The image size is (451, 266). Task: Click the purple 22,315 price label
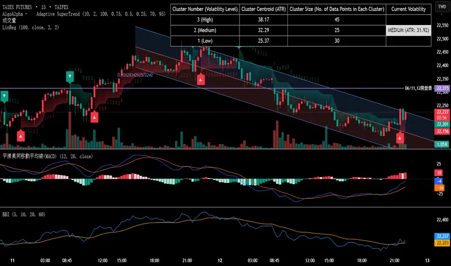tap(441, 89)
